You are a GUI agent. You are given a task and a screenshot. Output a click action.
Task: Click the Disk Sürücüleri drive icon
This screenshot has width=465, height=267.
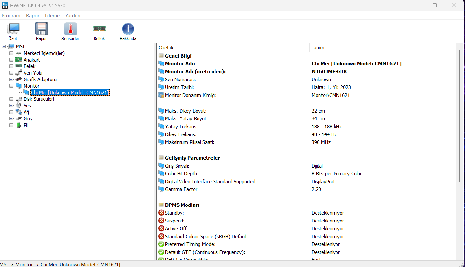tap(19, 99)
